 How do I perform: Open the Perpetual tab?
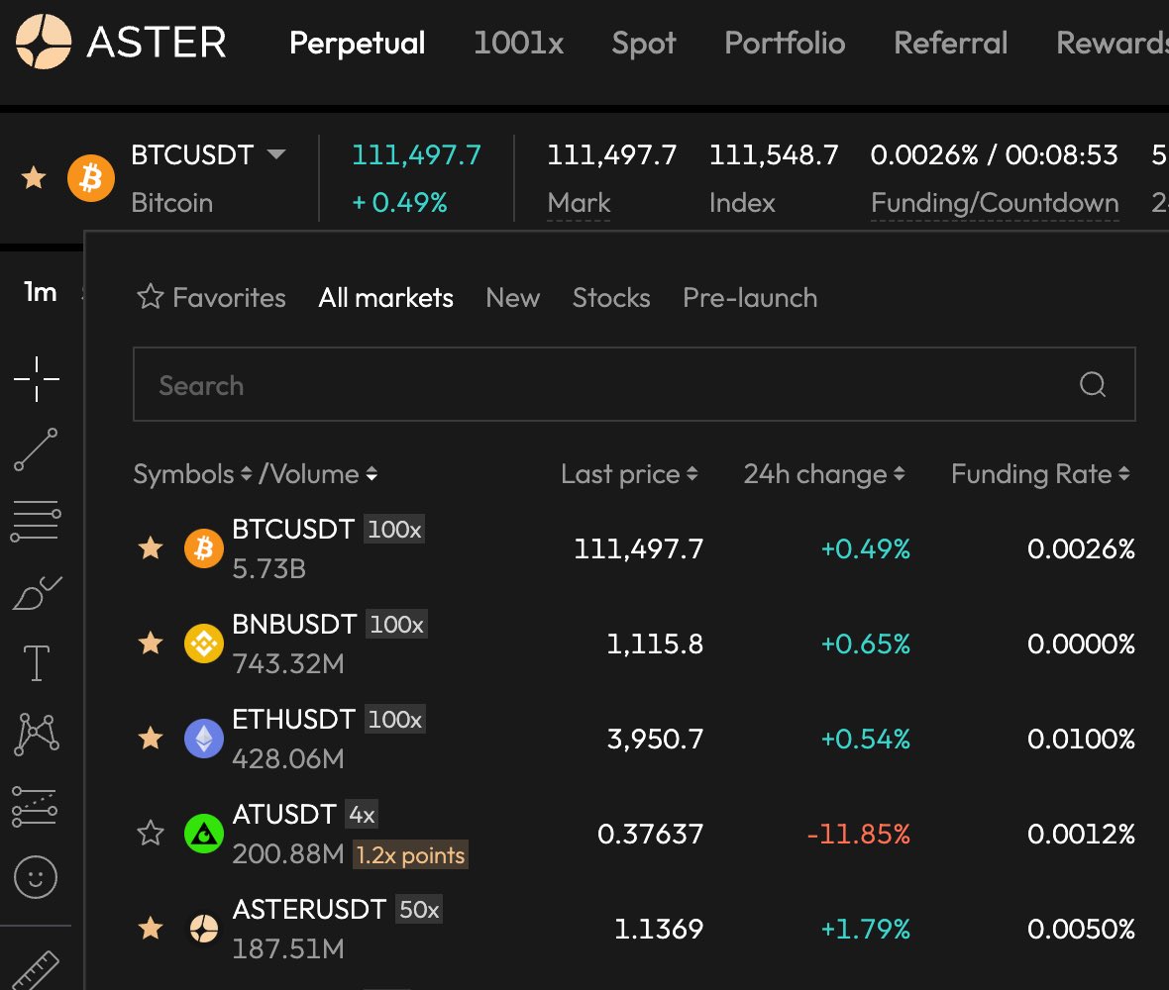tap(357, 44)
